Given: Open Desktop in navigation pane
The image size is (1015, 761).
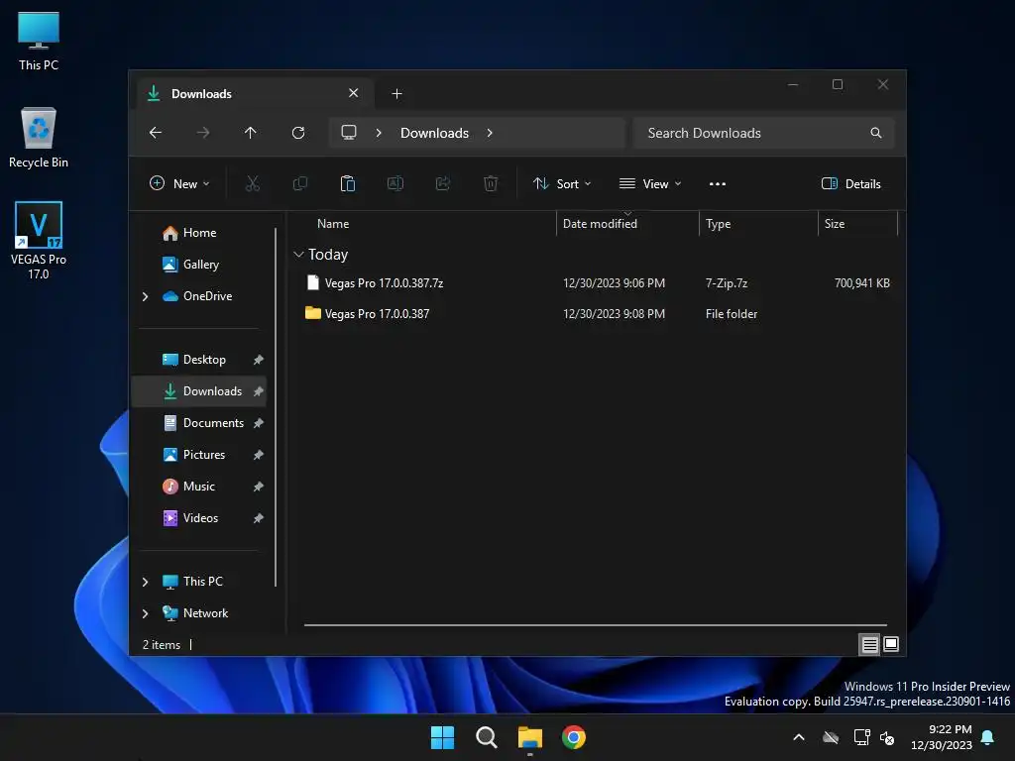Looking at the screenshot, I should (194, 360).
